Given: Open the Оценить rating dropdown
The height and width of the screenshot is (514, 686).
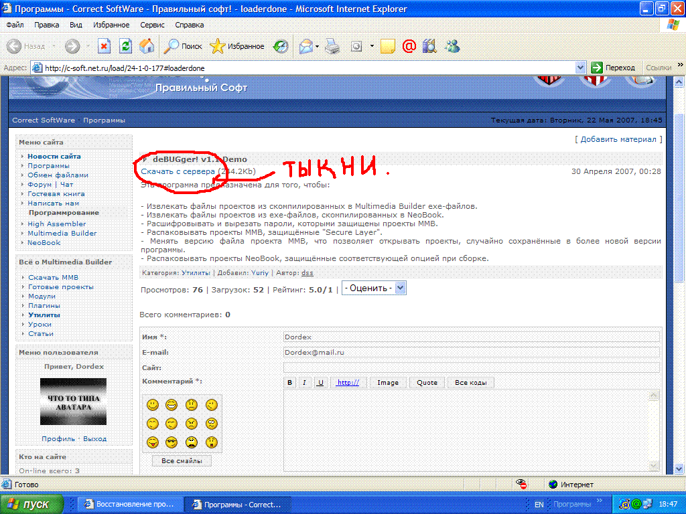Looking at the screenshot, I should 374,288.
